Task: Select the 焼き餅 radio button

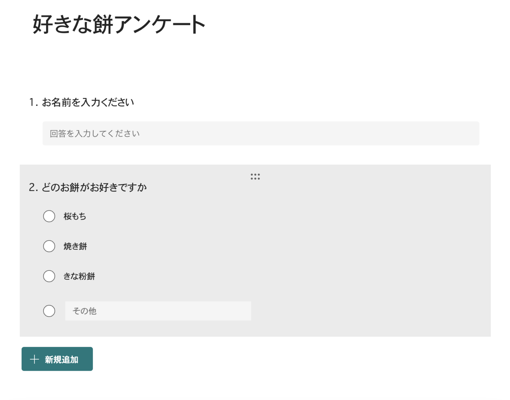Action: click(49, 246)
